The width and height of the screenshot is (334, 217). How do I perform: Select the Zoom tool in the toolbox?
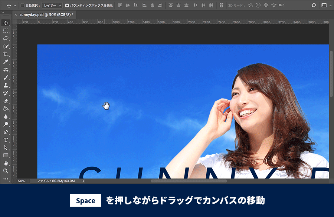(x=6, y=171)
